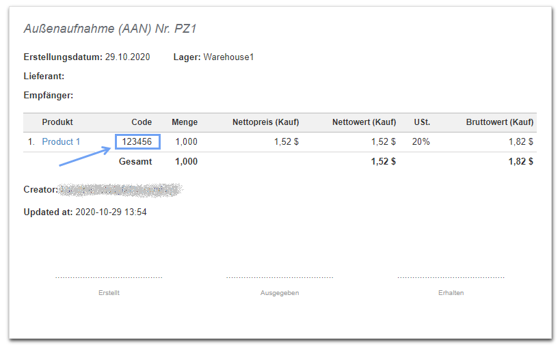Click the Bruttowert (Kauf) column header
Image resolution: width=560 pixels, height=349 pixels.
[x=500, y=122]
